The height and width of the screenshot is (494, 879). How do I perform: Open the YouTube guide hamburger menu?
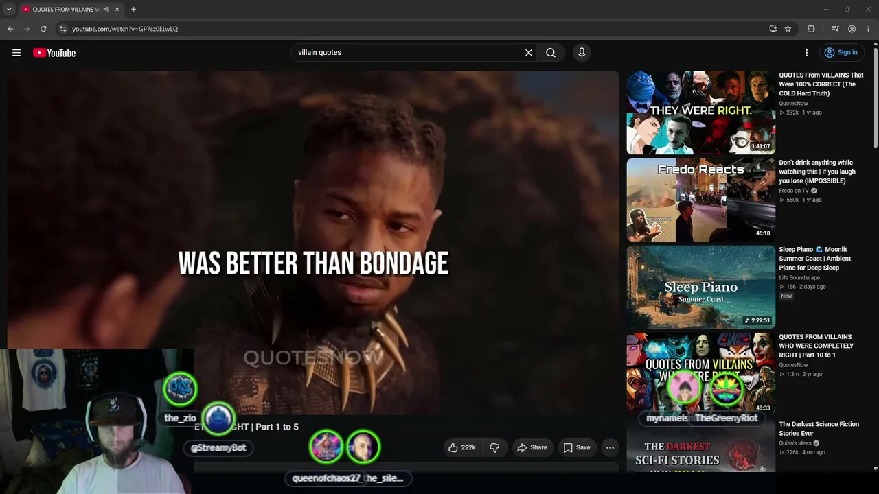point(16,53)
